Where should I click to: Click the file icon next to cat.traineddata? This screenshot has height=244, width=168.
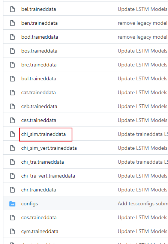[12, 92]
